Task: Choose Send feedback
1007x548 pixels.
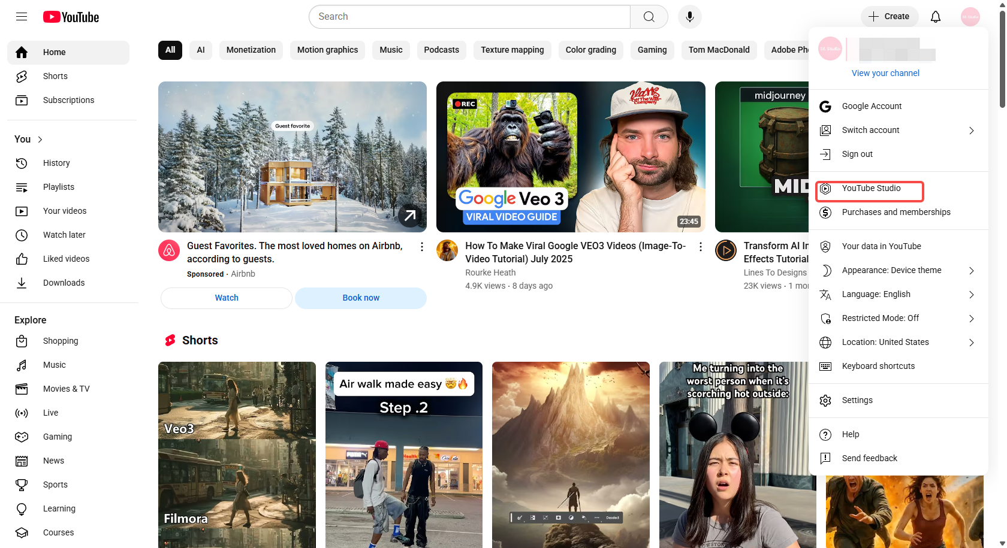Action: coord(899,458)
